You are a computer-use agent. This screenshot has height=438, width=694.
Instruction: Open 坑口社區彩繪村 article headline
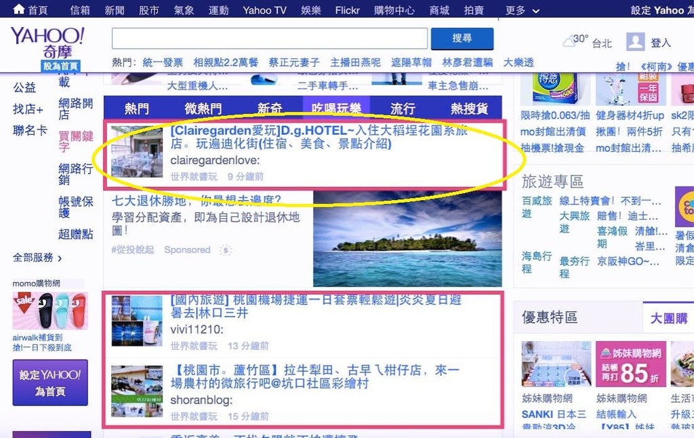(x=314, y=376)
